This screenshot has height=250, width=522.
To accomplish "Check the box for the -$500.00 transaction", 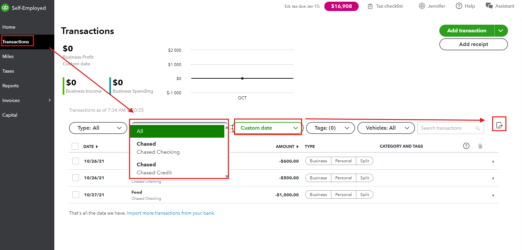I will (76, 178).
